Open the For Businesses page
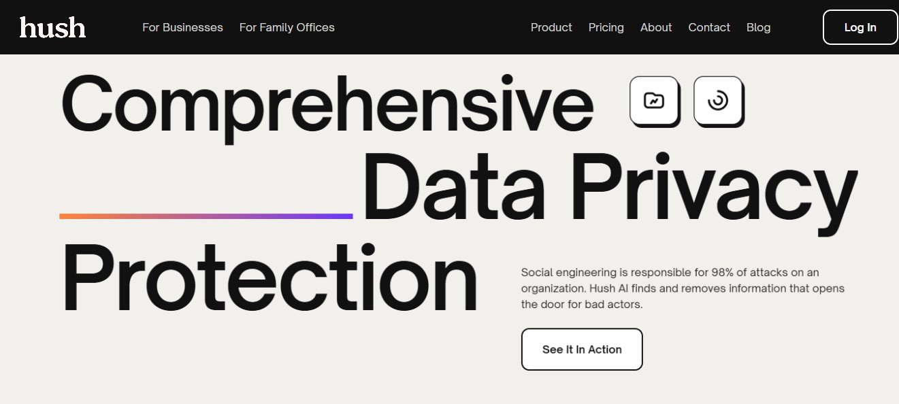This screenshot has width=899, height=404. point(182,27)
